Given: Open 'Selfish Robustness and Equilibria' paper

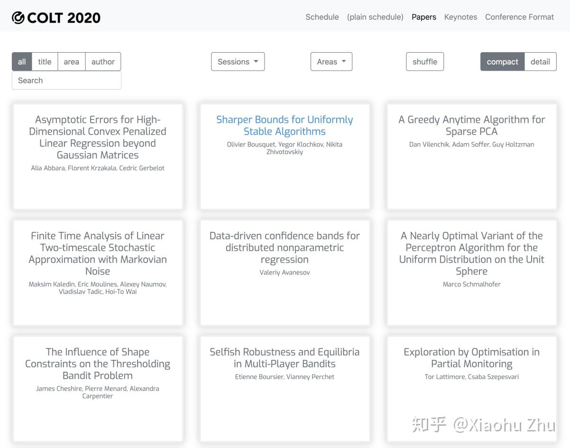Looking at the screenshot, I should (285, 358).
